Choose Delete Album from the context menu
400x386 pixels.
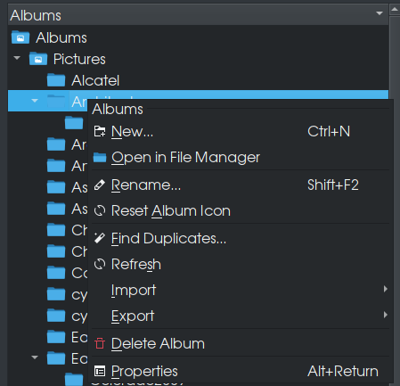(241, 343)
